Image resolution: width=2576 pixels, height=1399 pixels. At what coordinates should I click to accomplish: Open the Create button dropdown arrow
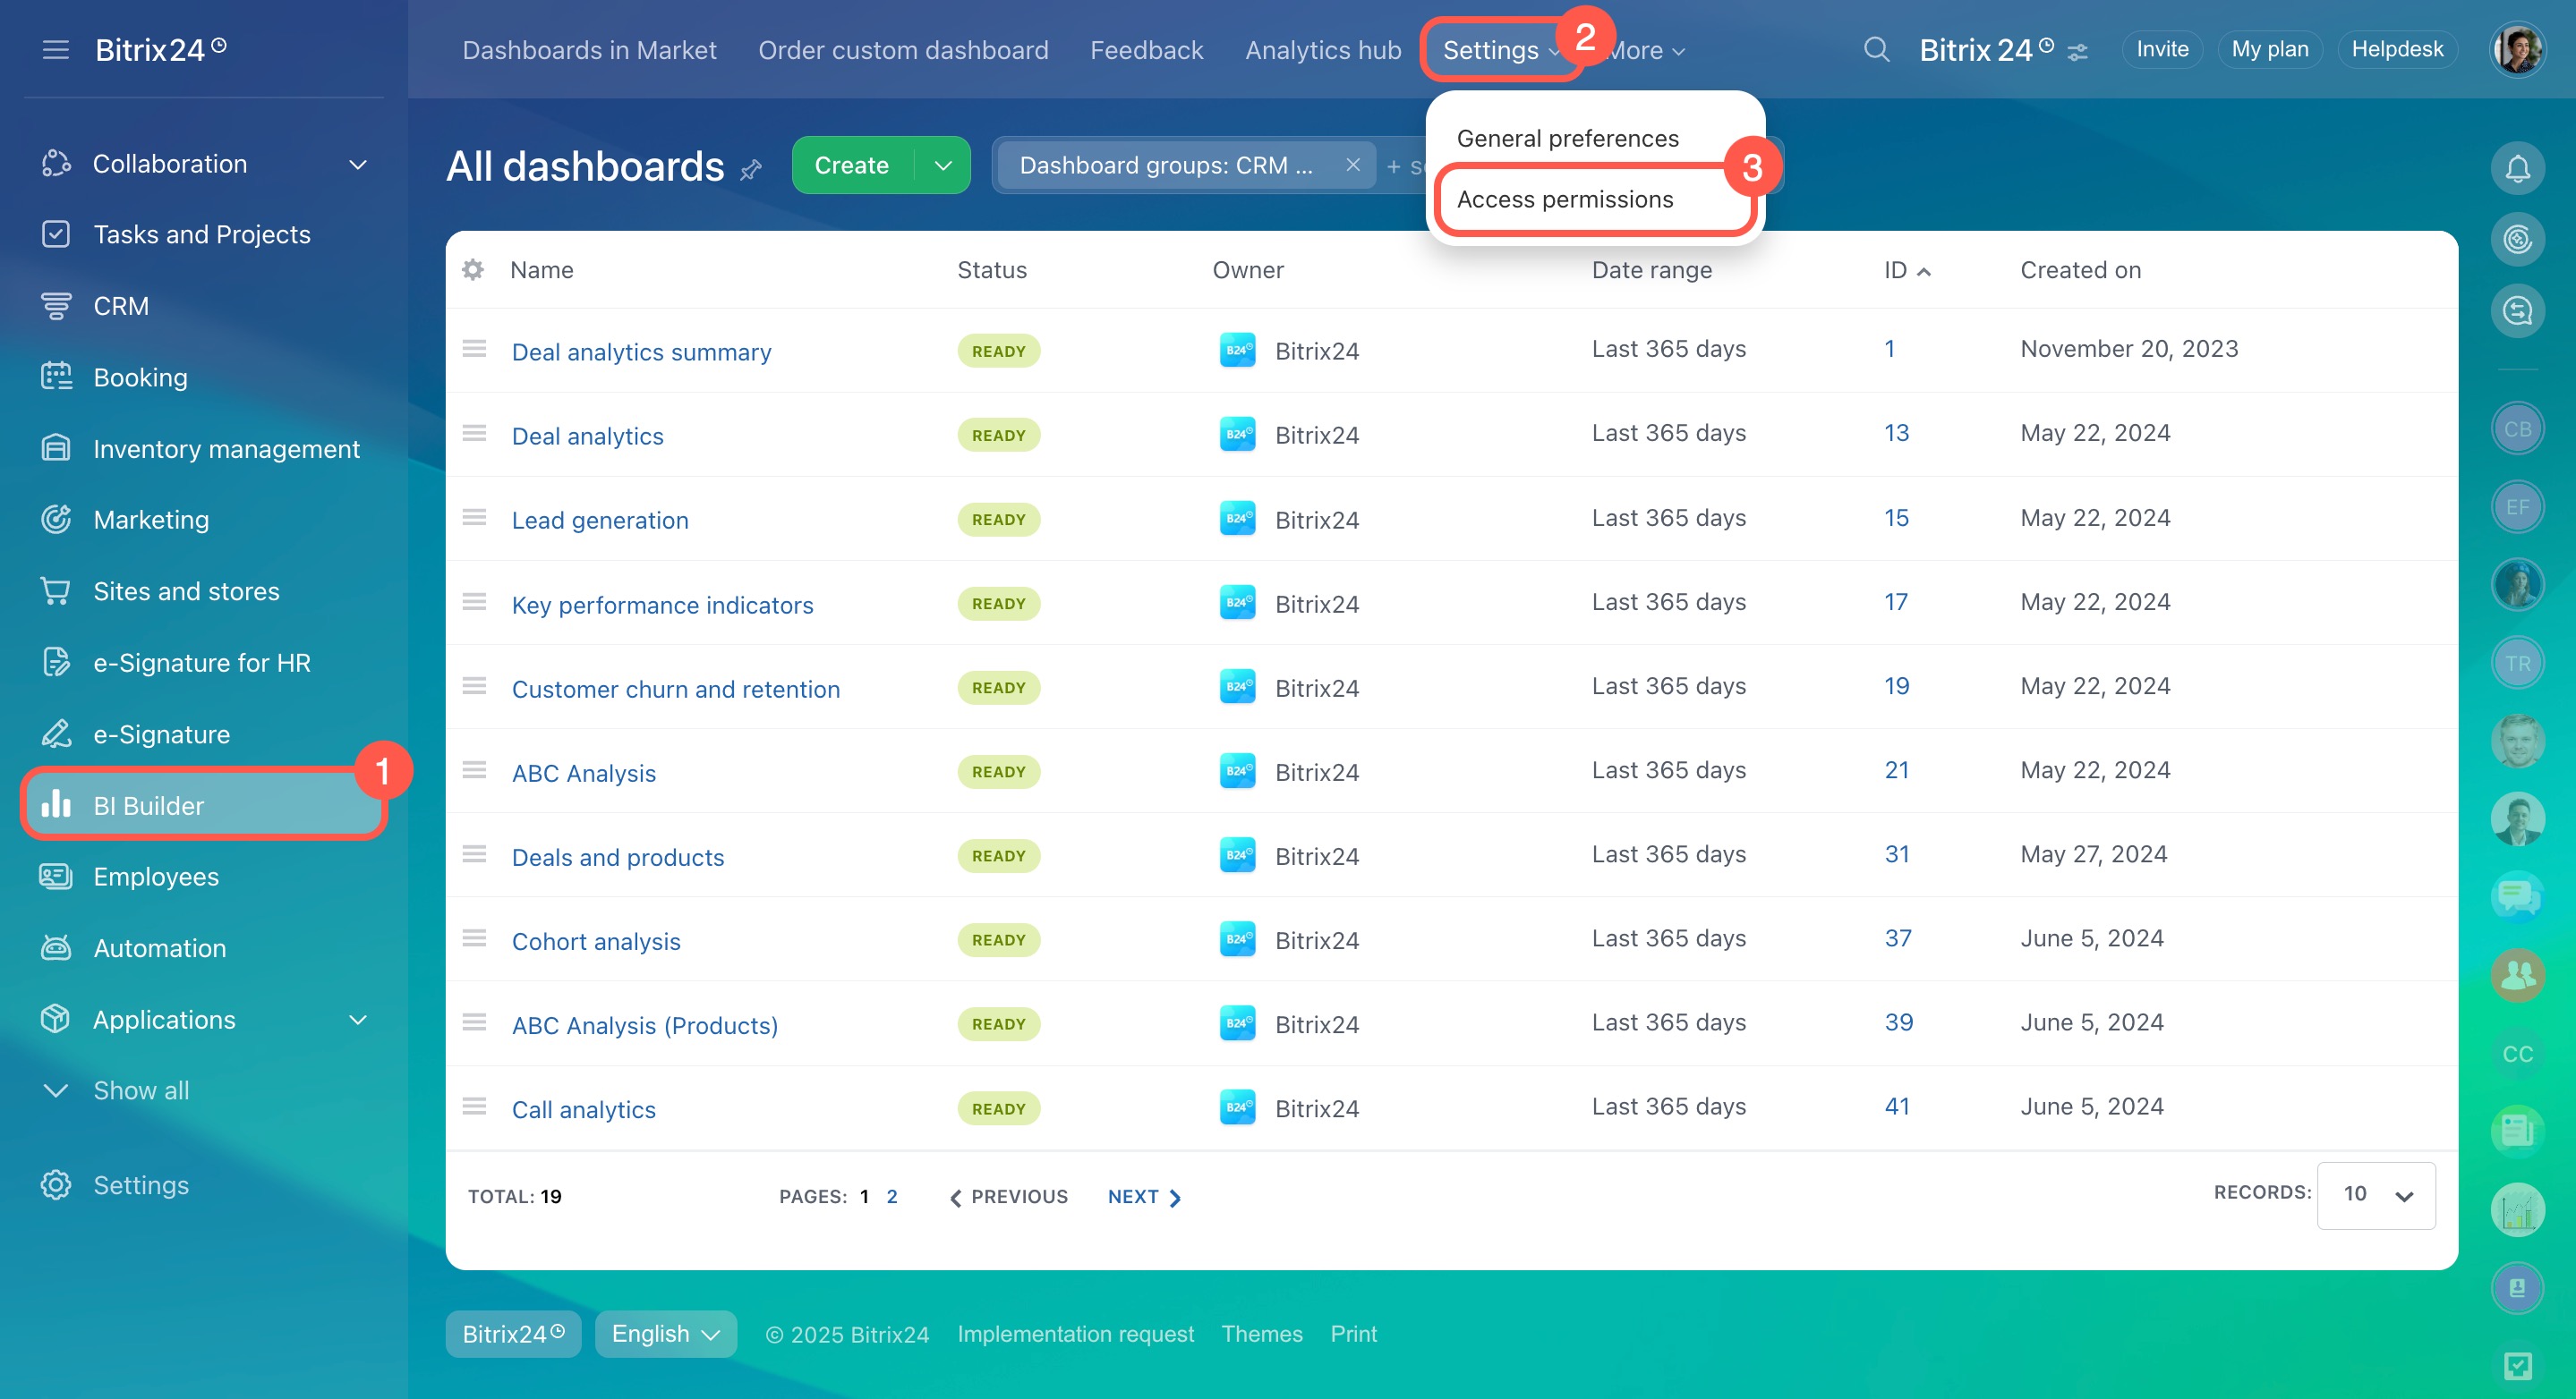[942, 165]
